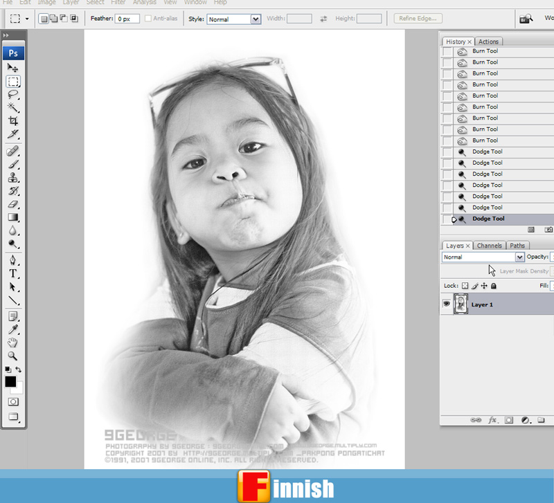The height and width of the screenshot is (503, 554).
Task: Create new document from current history state
Action: (x=531, y=230)
